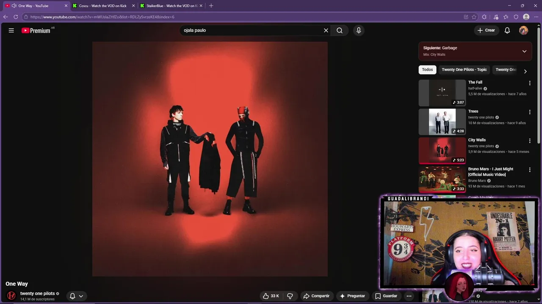
Task: Clear the search box with the X
Action: (x=326, y=30)
